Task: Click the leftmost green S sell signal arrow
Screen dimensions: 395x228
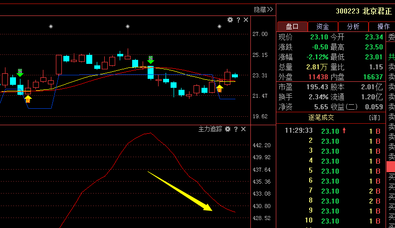Action: (x=20, y=73)
